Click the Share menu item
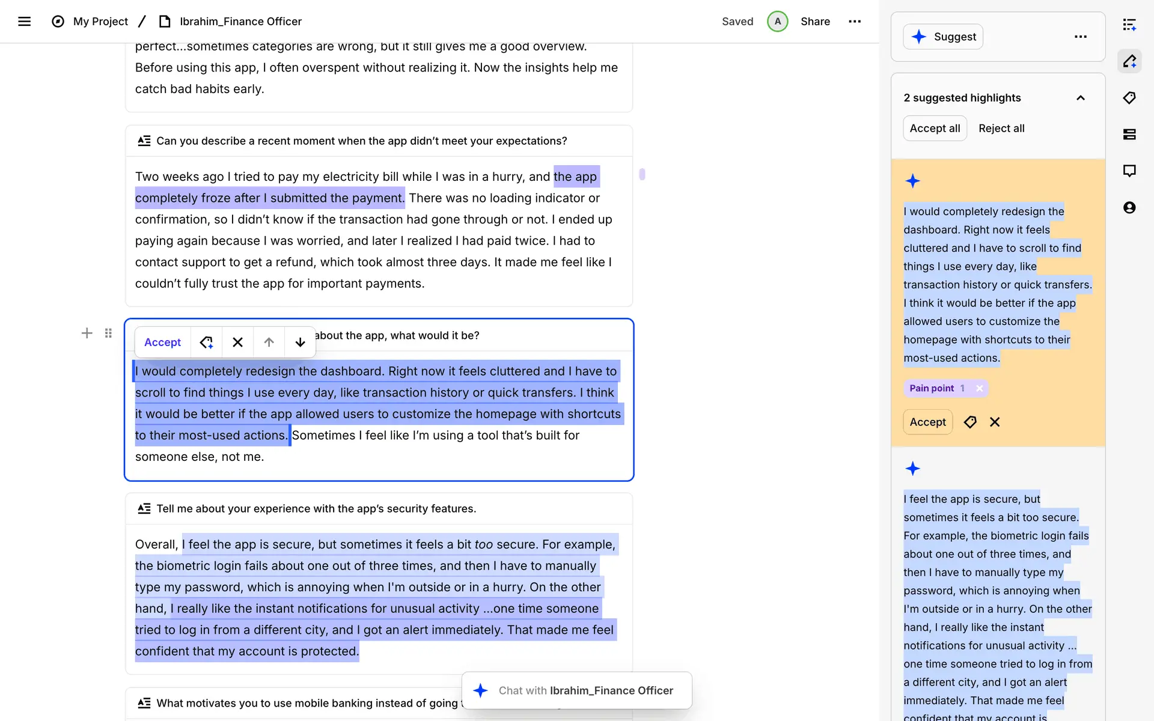Viewport: 1154px width, 721px height. pyautogui.click(x=815, y=22)
